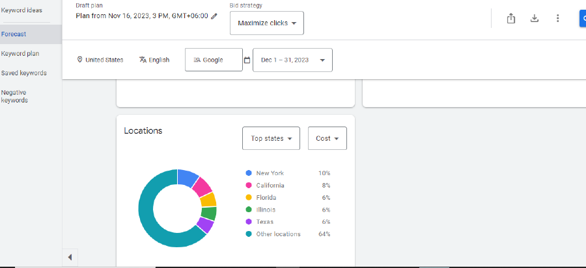Go to Keyword plan in sidebar
The image size is (586, 268).
coord(20,54)
